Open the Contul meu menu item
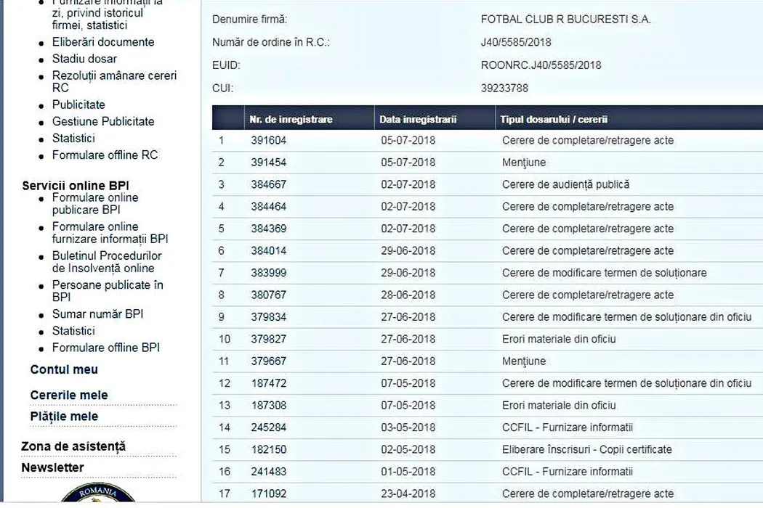This screenshot has width=763, height=508. pos(64,369)
